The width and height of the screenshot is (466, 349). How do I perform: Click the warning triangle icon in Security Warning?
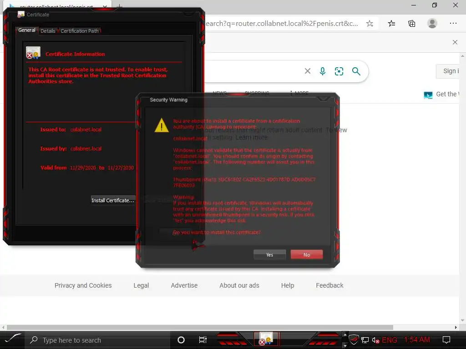(162, 125)
